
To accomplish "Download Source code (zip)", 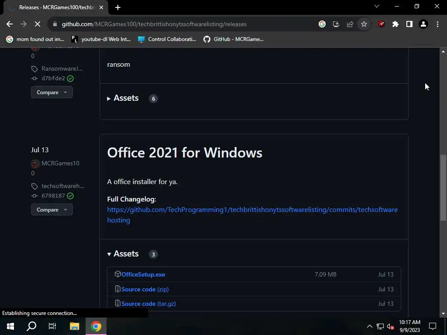I will click(145, 290).
